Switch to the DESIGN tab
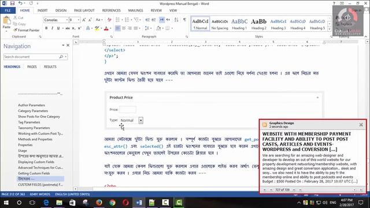The width and height of the screenshot is (370, 208). (61, 10)
